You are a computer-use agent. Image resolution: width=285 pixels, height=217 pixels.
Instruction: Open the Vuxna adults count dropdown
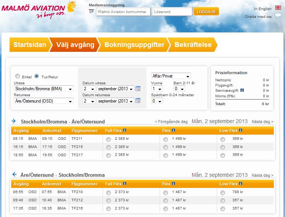tap(157, 89)
